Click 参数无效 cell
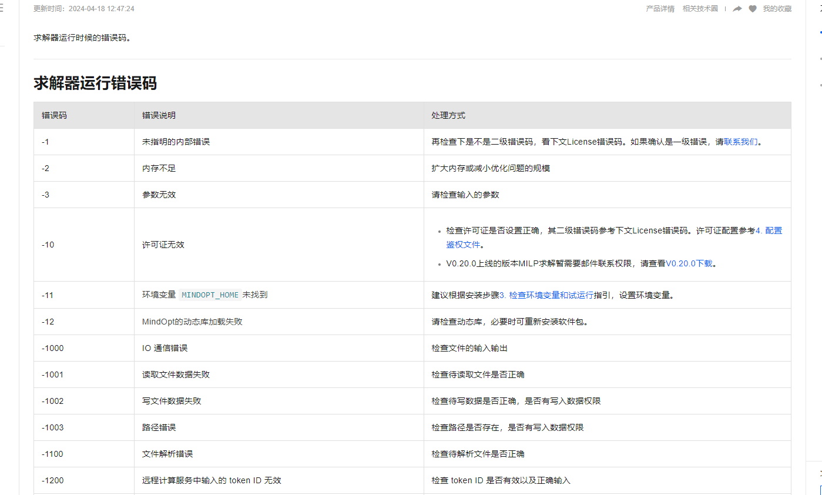This screenshot has height=495, width=822. coord(279,195)
